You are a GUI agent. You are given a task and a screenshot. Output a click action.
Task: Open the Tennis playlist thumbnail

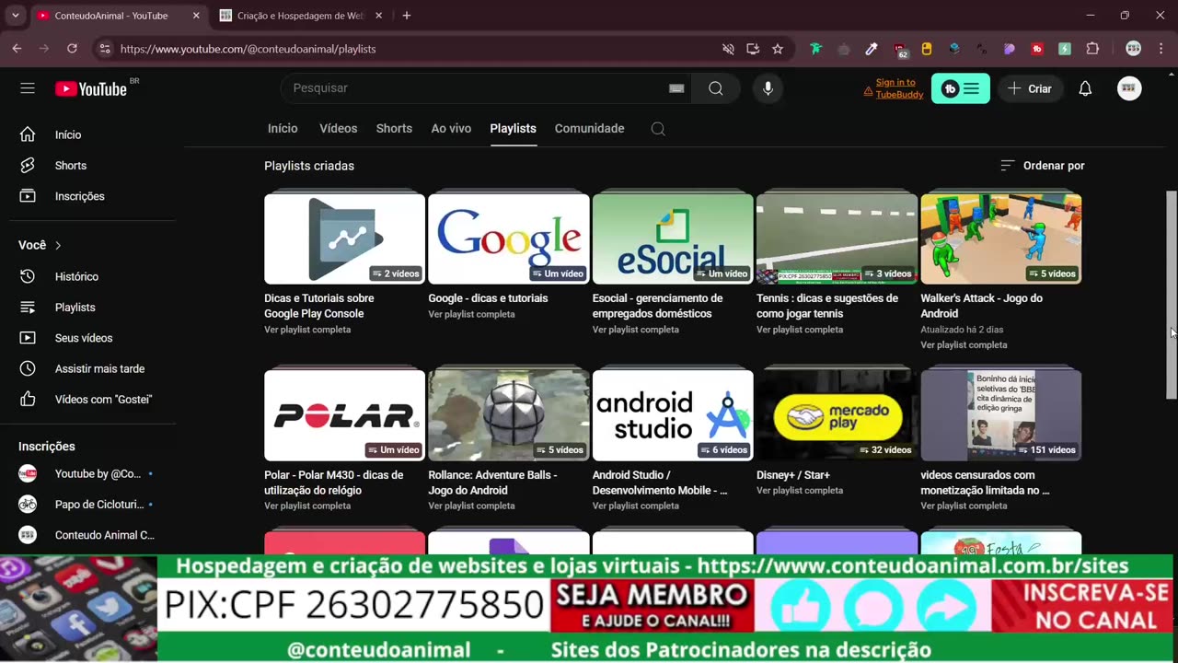837,238
